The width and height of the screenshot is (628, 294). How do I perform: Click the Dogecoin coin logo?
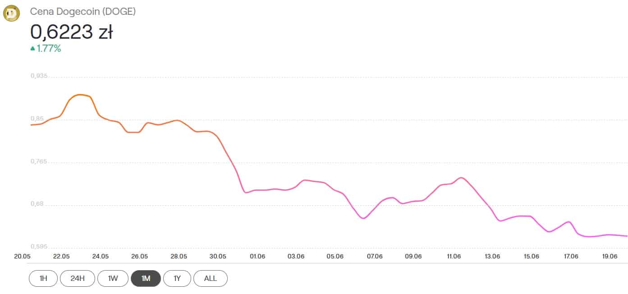[11, 13]
